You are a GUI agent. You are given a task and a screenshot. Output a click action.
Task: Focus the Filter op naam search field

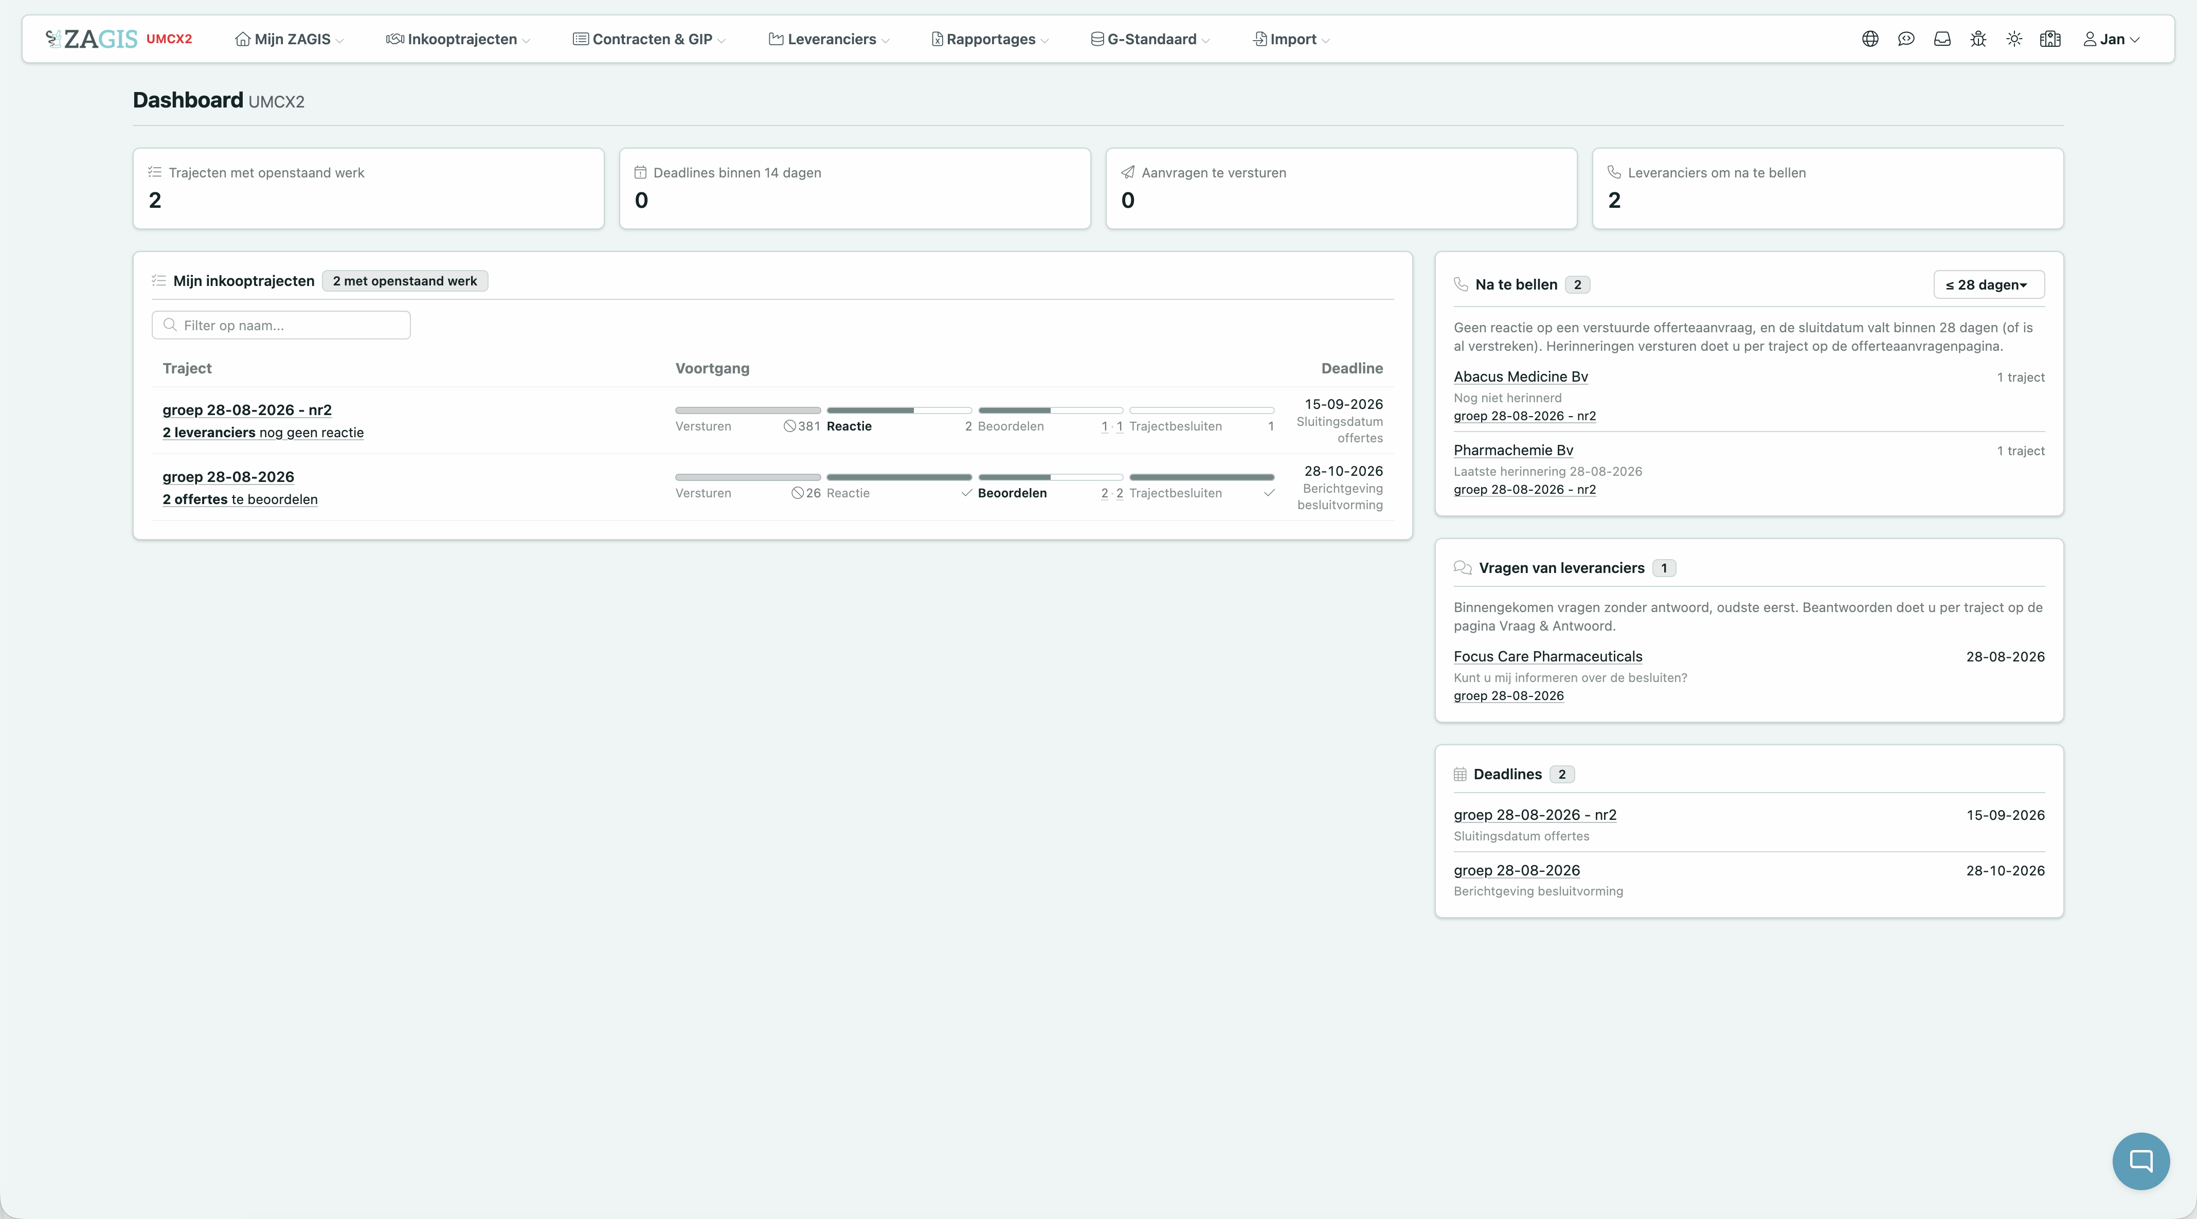click(281, 325)
